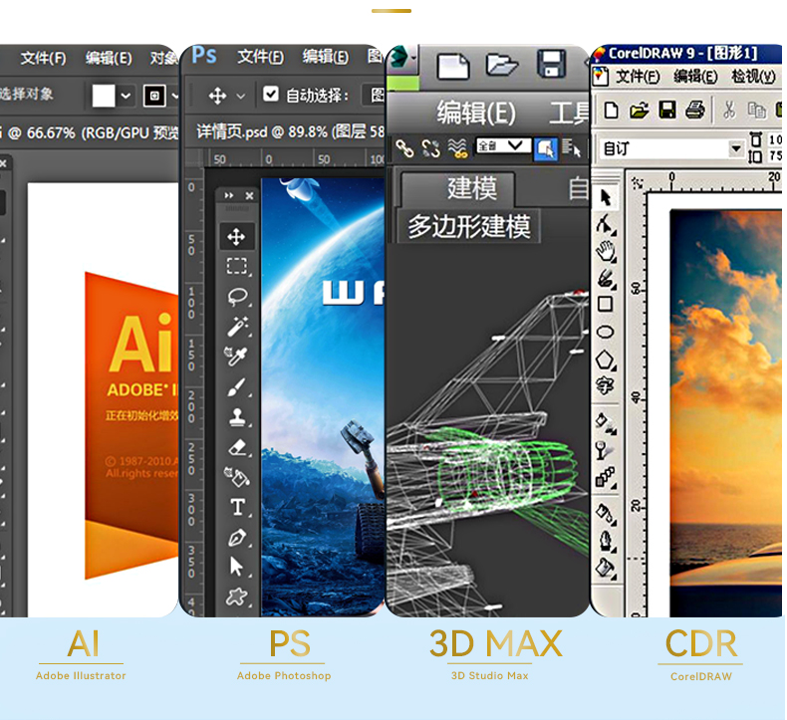787x720 pixels.
Task: Expand Photoshop toolbox with double-arrow icon
Action: (229, 195)
